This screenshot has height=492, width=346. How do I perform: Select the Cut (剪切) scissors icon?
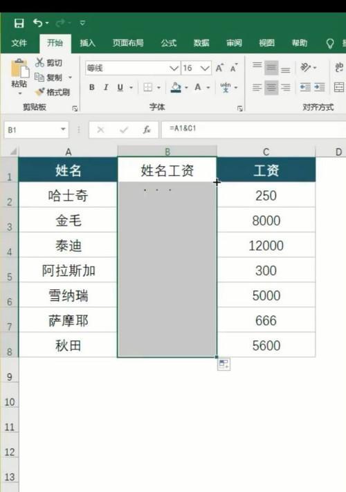point(39,62)
